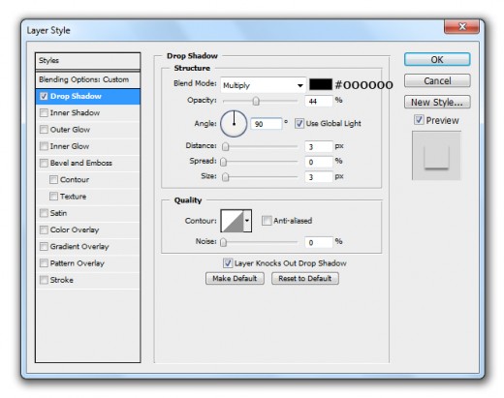The width and height of the screenshot is (504, 398).
Task: Click the Distance value input field
Action: click(319, 146)
